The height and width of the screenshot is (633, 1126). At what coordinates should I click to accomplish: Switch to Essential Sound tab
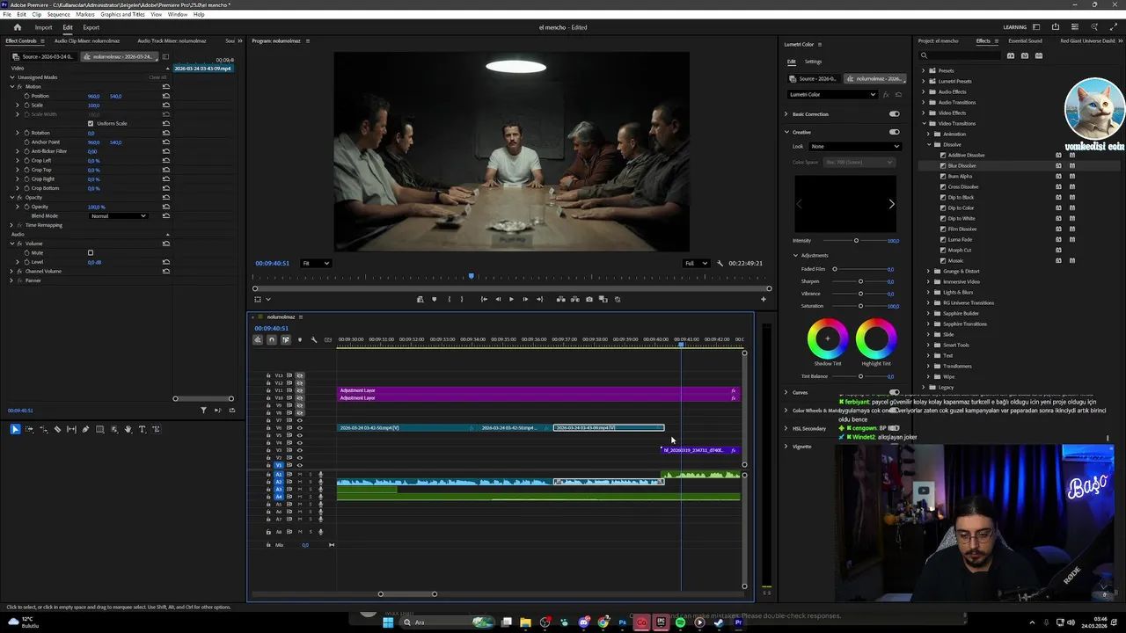[1025, 40]
